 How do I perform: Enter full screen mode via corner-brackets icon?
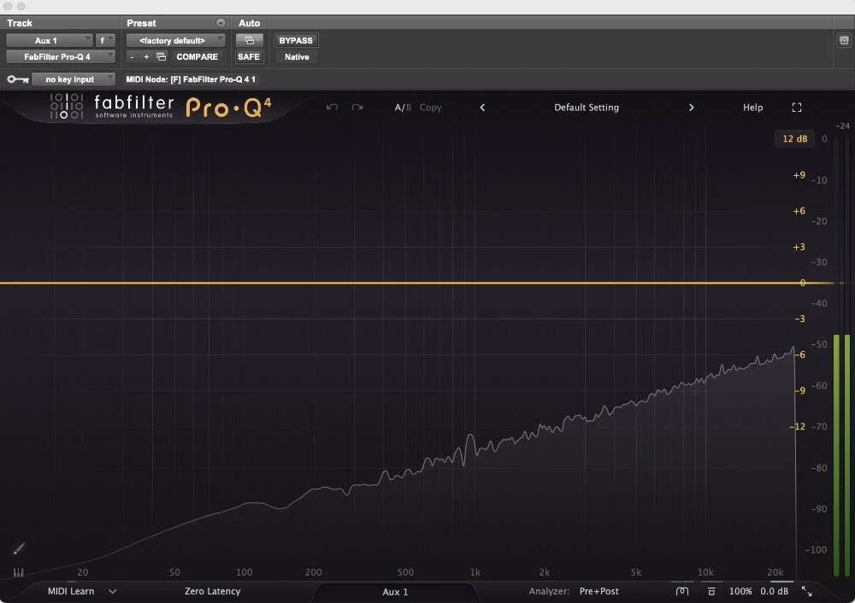(x=797, y=108)
